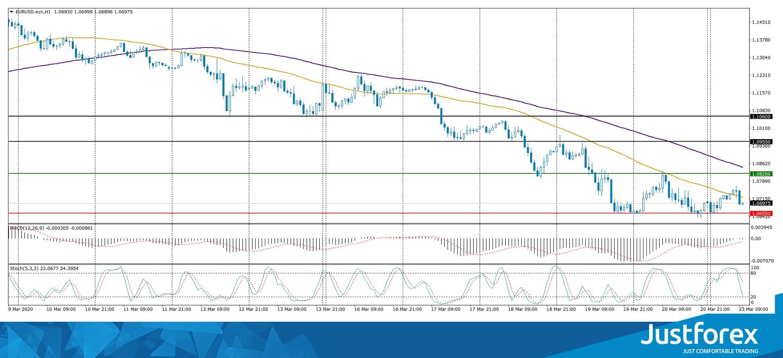Click the '16 Mar 09:00' time axis label

369,310
